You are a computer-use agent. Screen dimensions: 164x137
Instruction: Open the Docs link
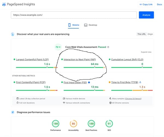point(159,4)
